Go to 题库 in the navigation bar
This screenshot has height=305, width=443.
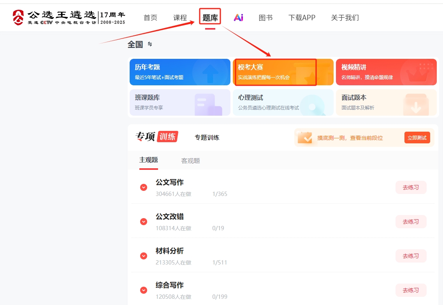click(x=210, y=18)
